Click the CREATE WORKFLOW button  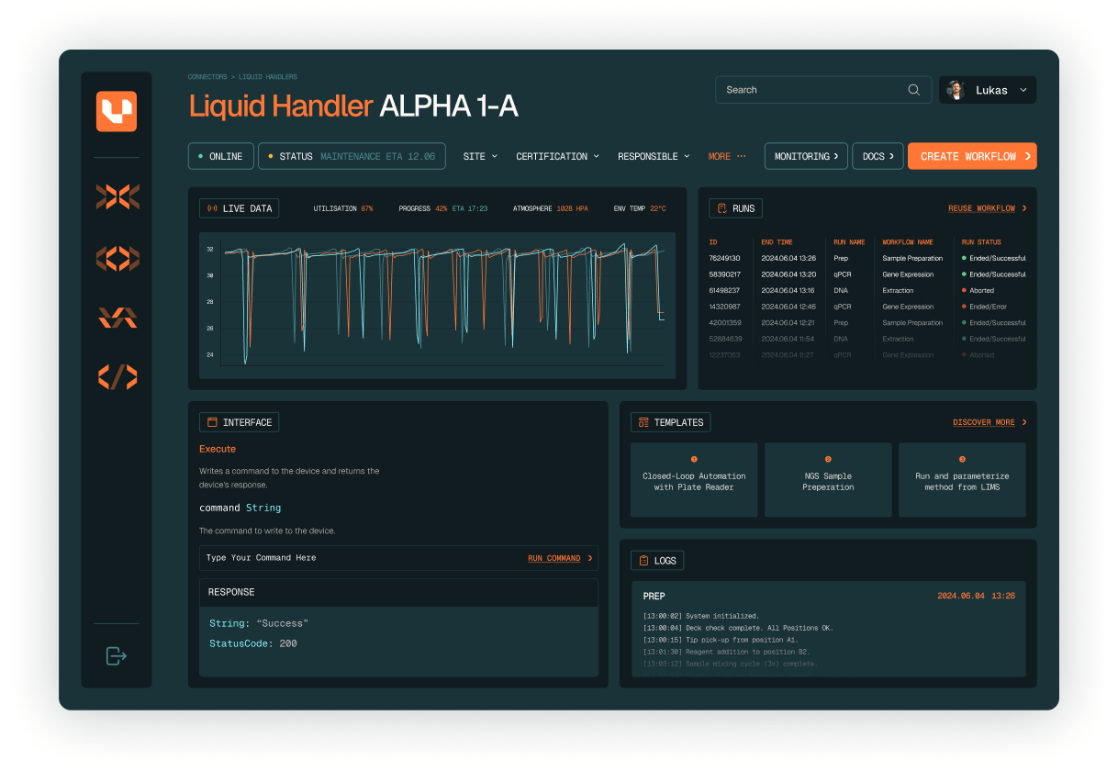972,156
